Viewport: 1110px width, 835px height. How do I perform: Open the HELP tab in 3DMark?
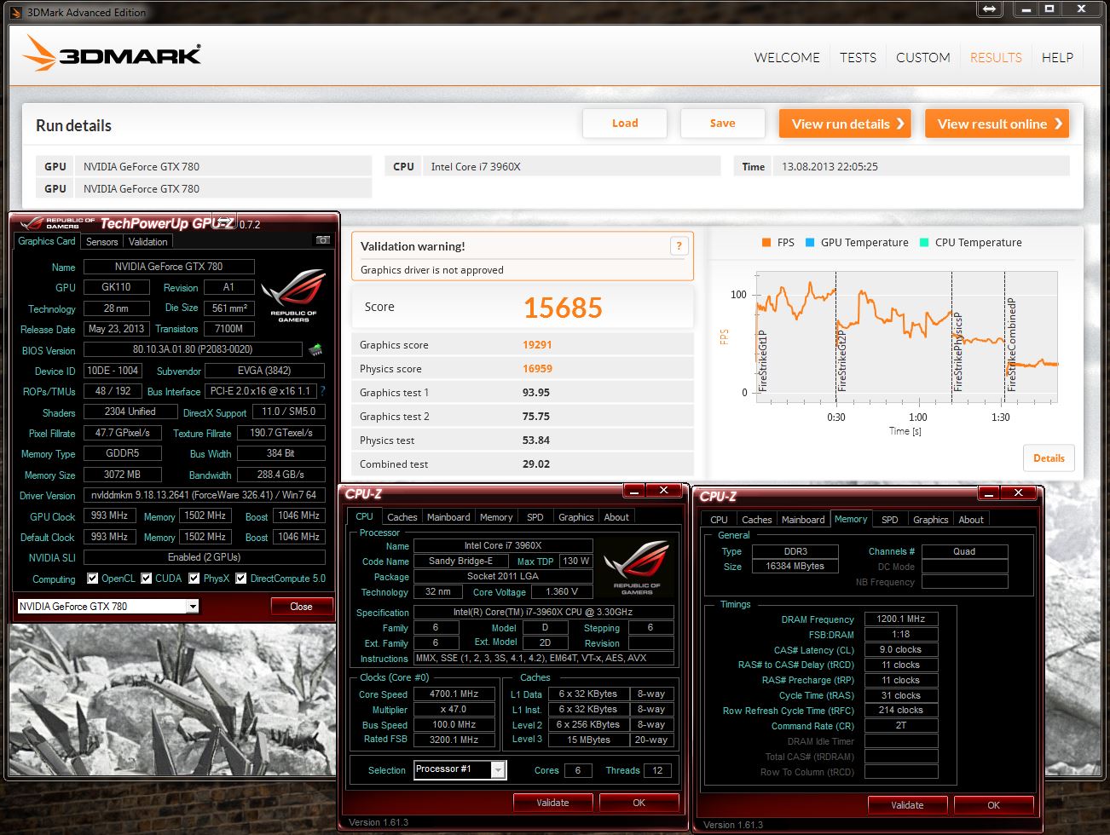1057,57
